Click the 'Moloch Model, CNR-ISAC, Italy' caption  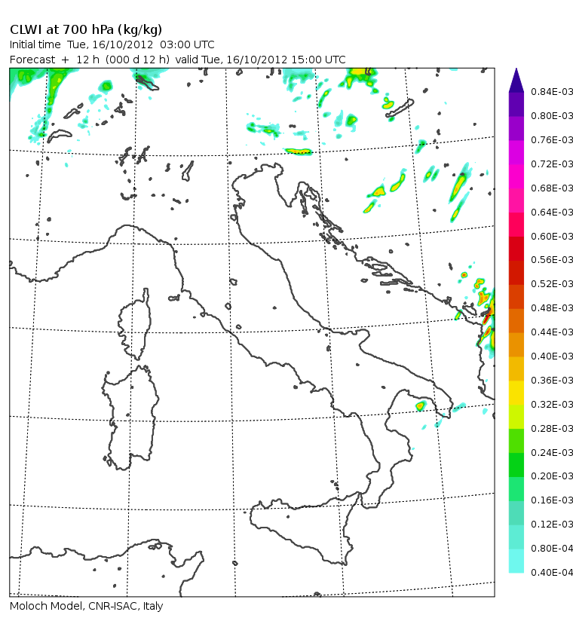[x=87, y=606]
